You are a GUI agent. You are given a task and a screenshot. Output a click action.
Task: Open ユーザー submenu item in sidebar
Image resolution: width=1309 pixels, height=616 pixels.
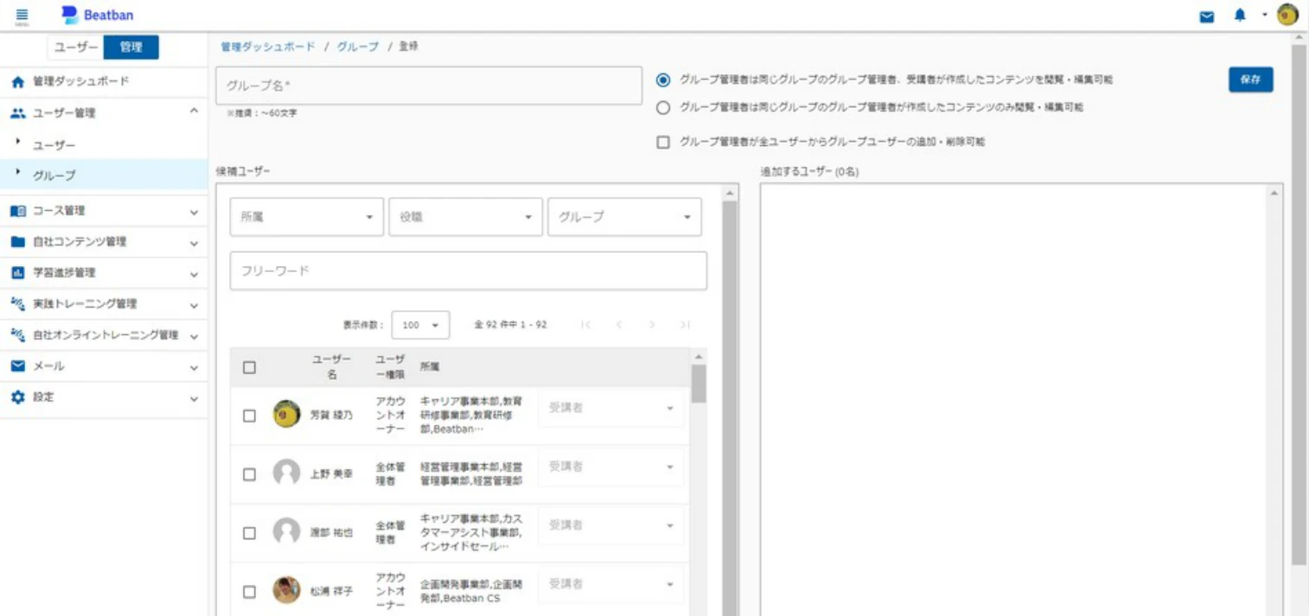(x=104, y=144)
